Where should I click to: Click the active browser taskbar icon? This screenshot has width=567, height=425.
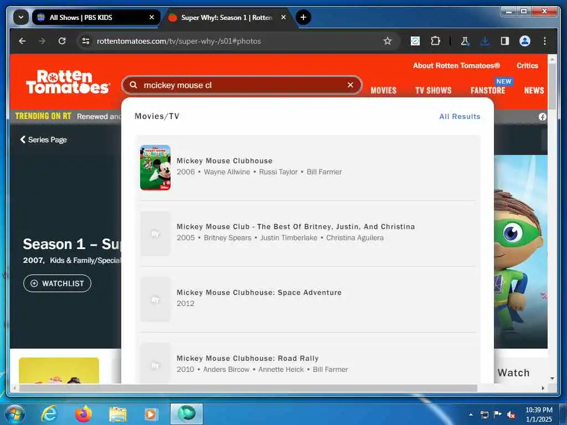click(187, 414)
